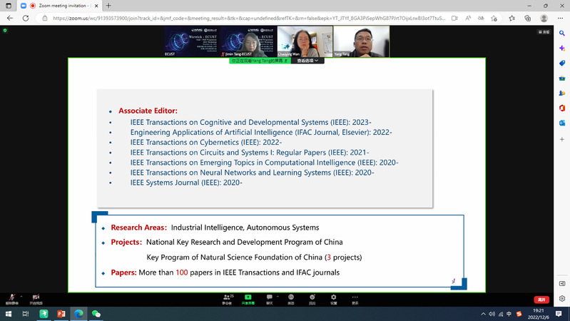Viewport: 570px width, 321px height.
Task: Open network icon in system tray
Action: (x=501, y=314)
